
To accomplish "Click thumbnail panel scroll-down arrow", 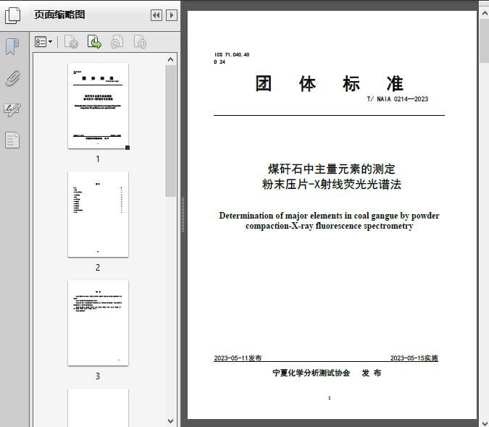I will (170, 421).
